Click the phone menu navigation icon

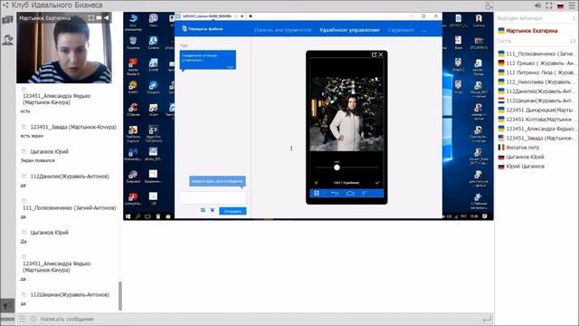click(x=365, y=193)
